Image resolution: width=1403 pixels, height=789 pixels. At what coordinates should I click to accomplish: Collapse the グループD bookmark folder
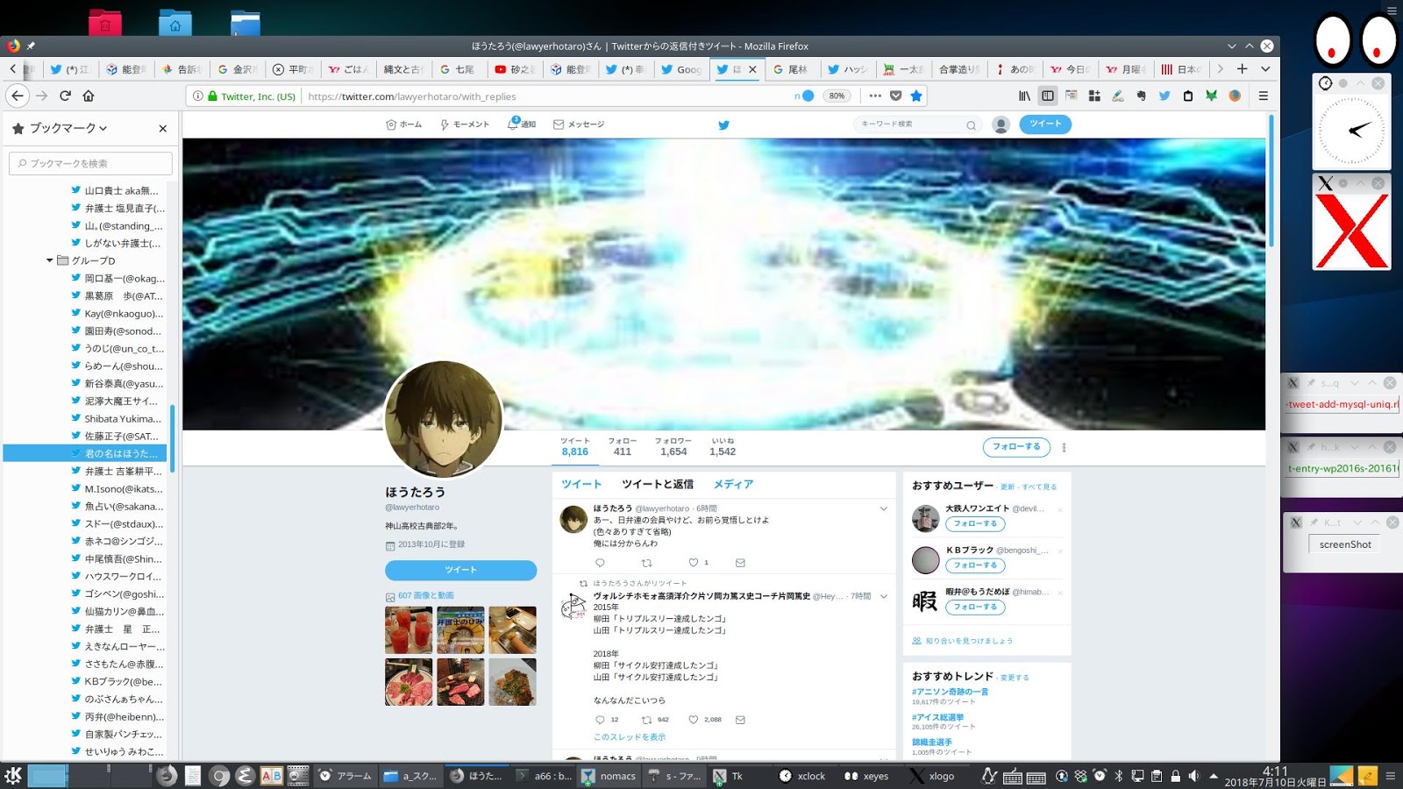tap(50, 260)
